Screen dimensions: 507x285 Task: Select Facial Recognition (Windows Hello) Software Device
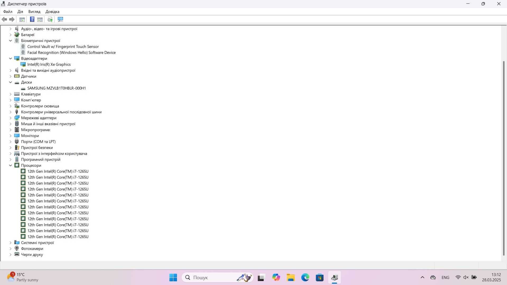pyautogui.click(x=71, y=53)
